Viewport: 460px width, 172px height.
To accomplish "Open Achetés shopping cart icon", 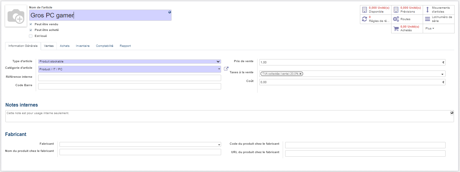I will pos(396,29).
